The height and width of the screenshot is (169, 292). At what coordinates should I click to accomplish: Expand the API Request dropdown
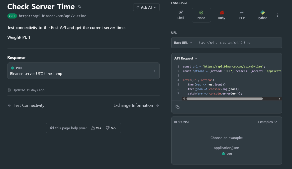coord(186,58)
